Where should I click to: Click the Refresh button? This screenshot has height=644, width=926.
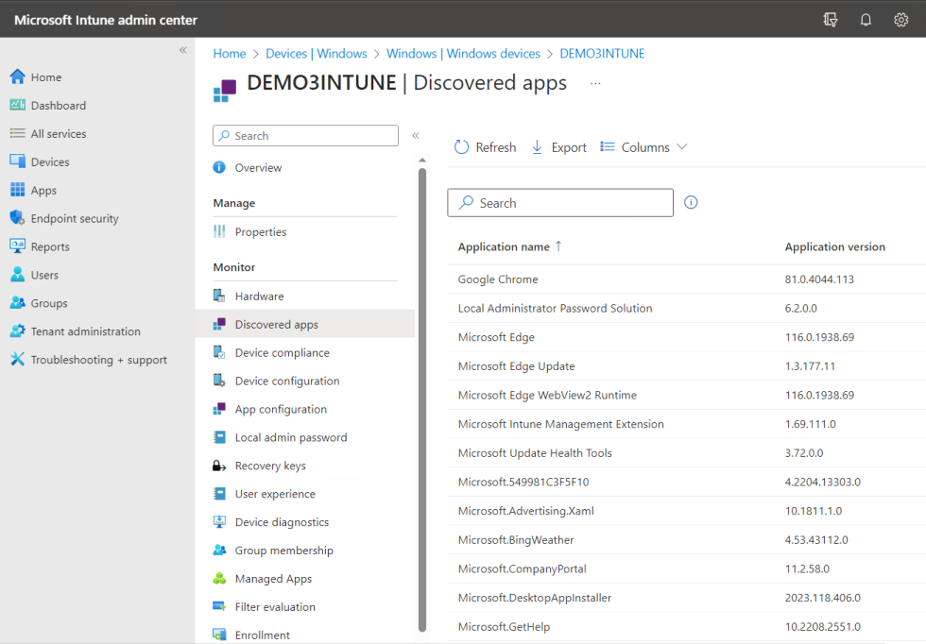(x=484, y=146)
